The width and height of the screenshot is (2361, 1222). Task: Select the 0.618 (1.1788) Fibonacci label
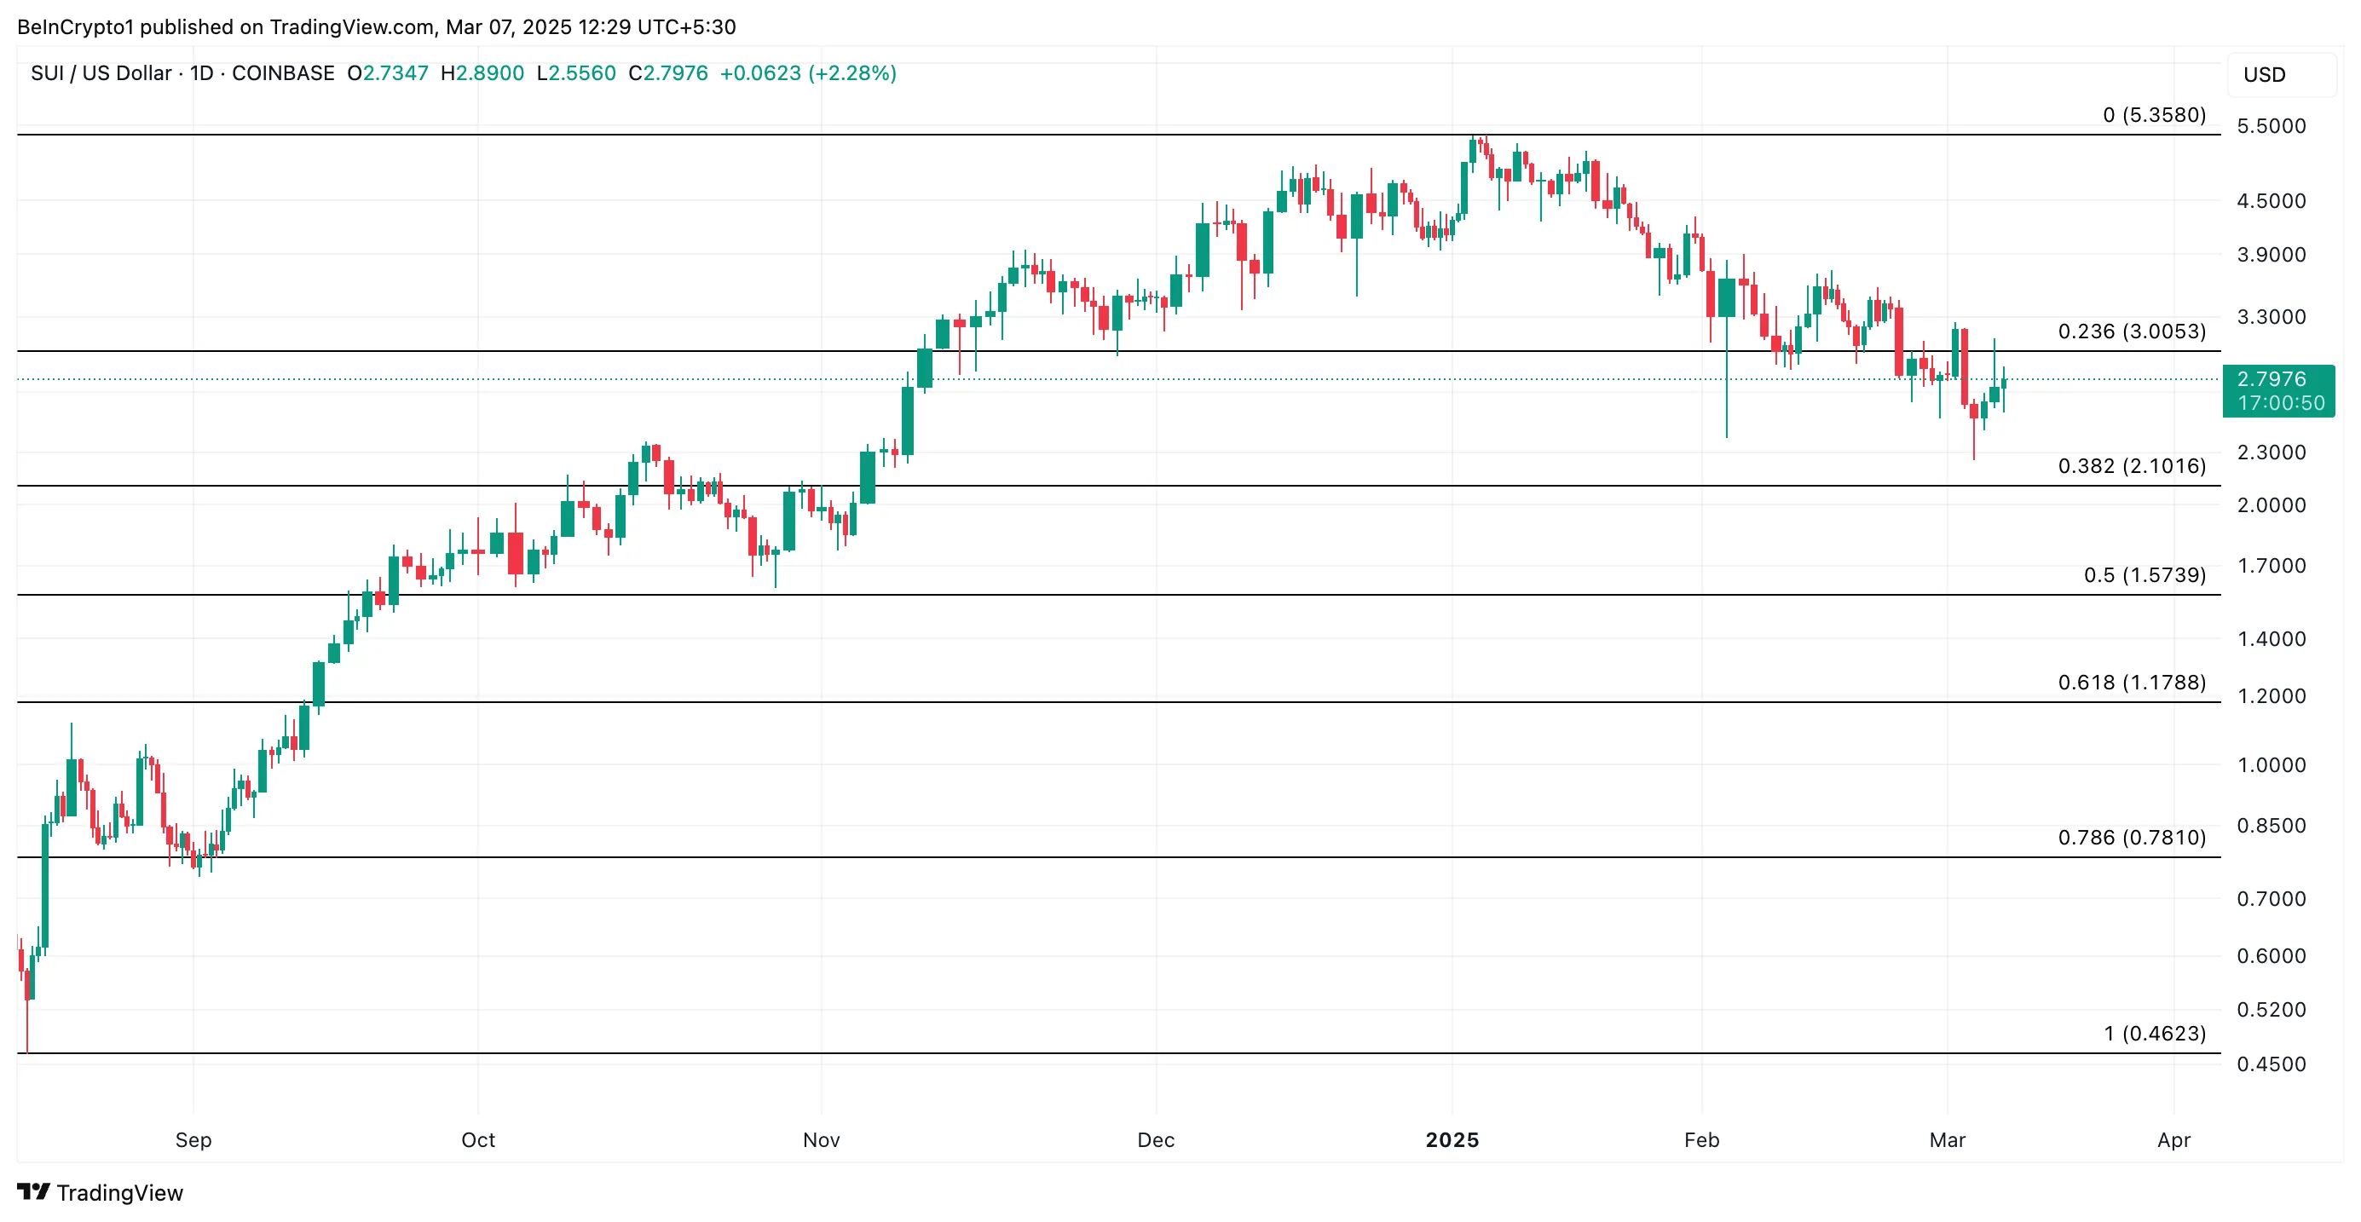click(x=2132, y=683)
